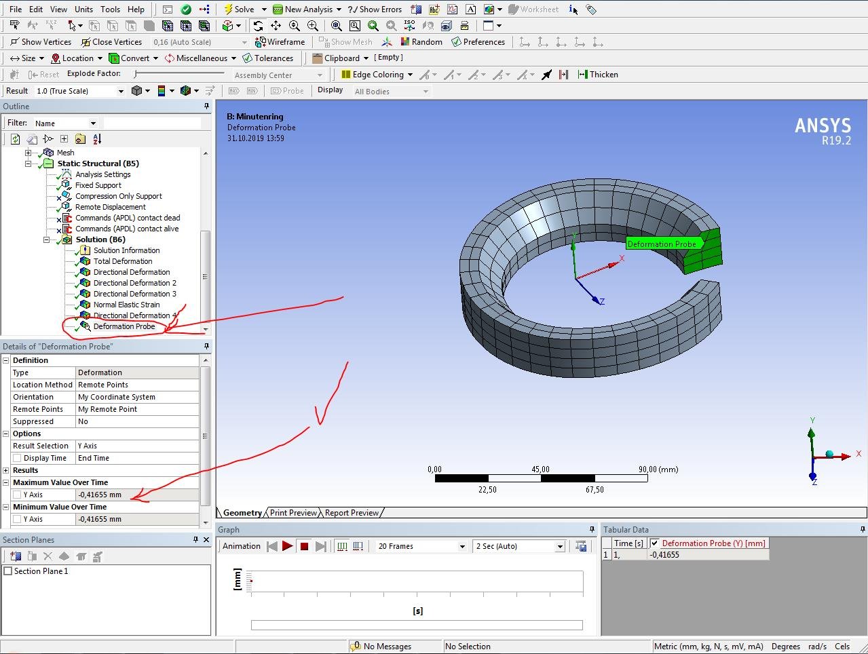868x654 pixels.
Task: Click the animation timeline bar
Action: (417, 626)
